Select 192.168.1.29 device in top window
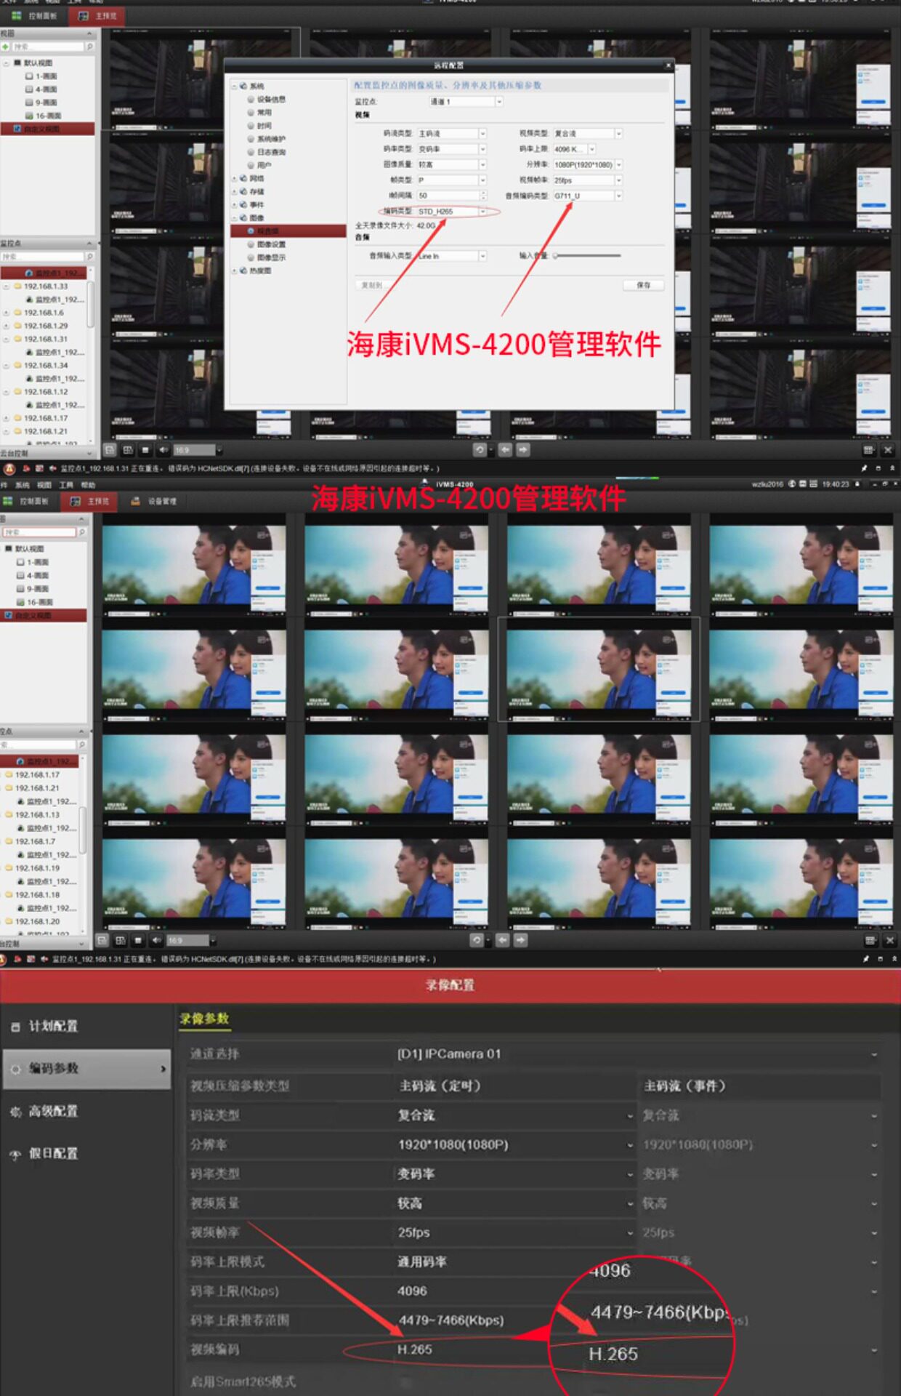 (x=45, y=326)
